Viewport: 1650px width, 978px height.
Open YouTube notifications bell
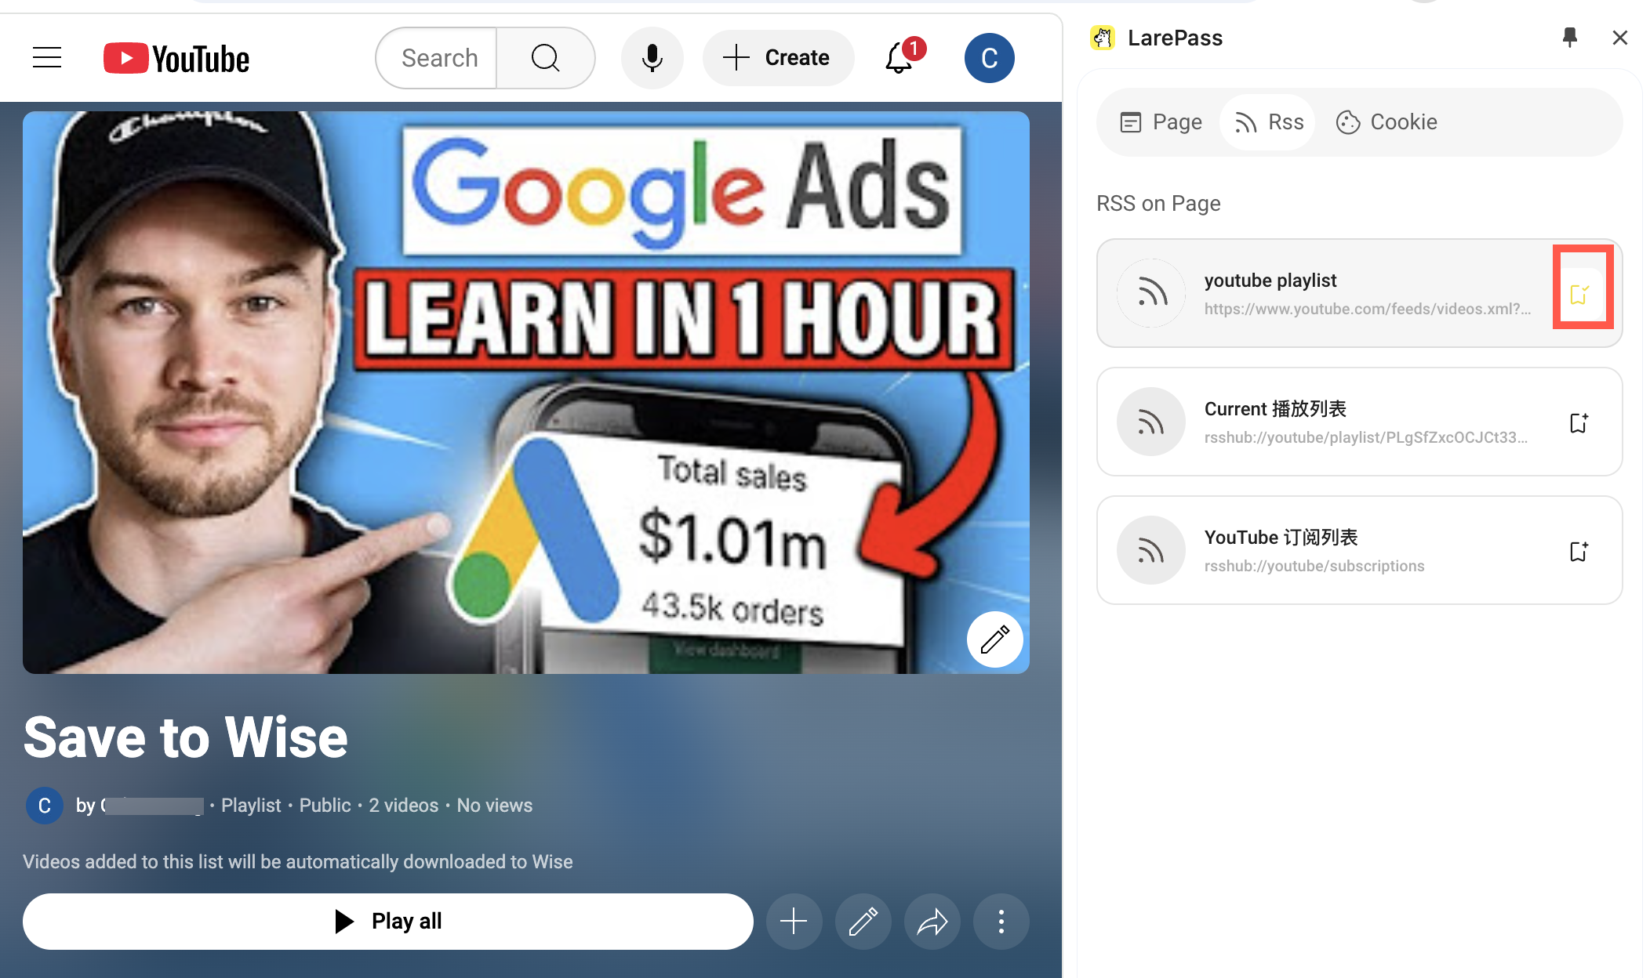click(x=900, y=58)
